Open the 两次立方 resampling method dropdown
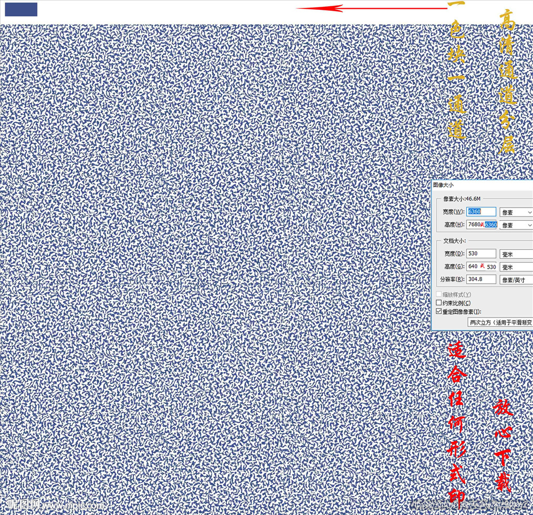The width and height of the screenshot is (533, 515). pos(500,322)
